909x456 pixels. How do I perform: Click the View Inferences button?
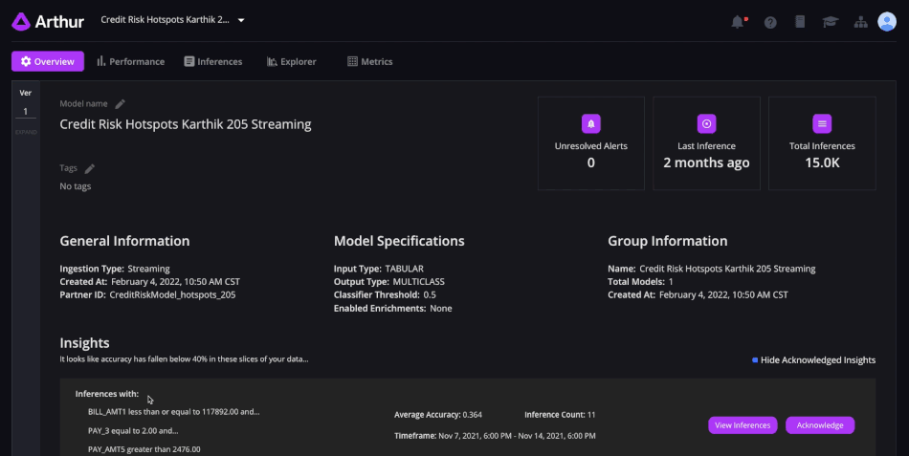point(743,425)
